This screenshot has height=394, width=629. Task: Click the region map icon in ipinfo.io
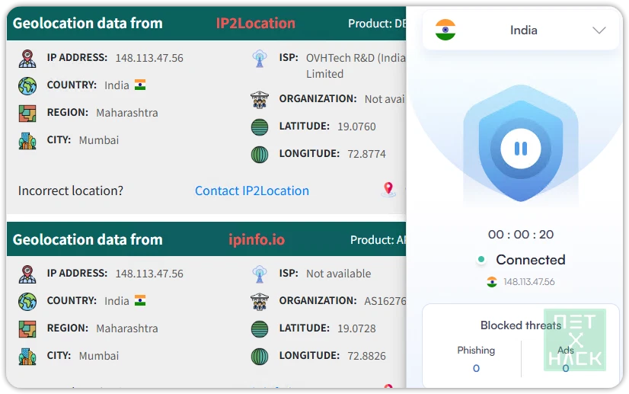27,329
